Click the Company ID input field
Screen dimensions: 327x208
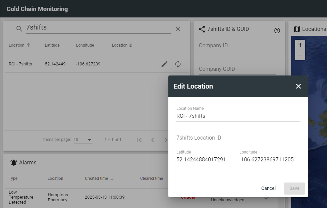(x=237, y=46)
